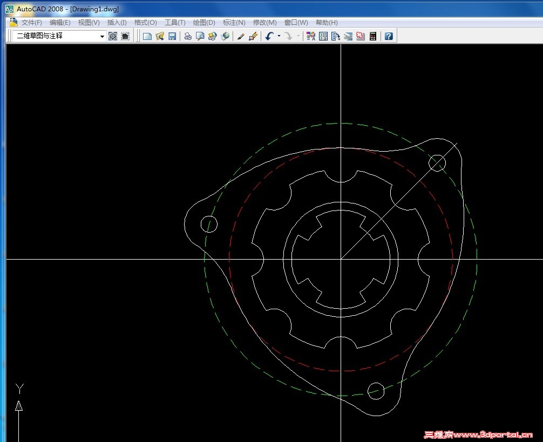This screenshot has width=543, height=442.
Task: Save drawing with floppy disk icon
Action: point(172,36)
